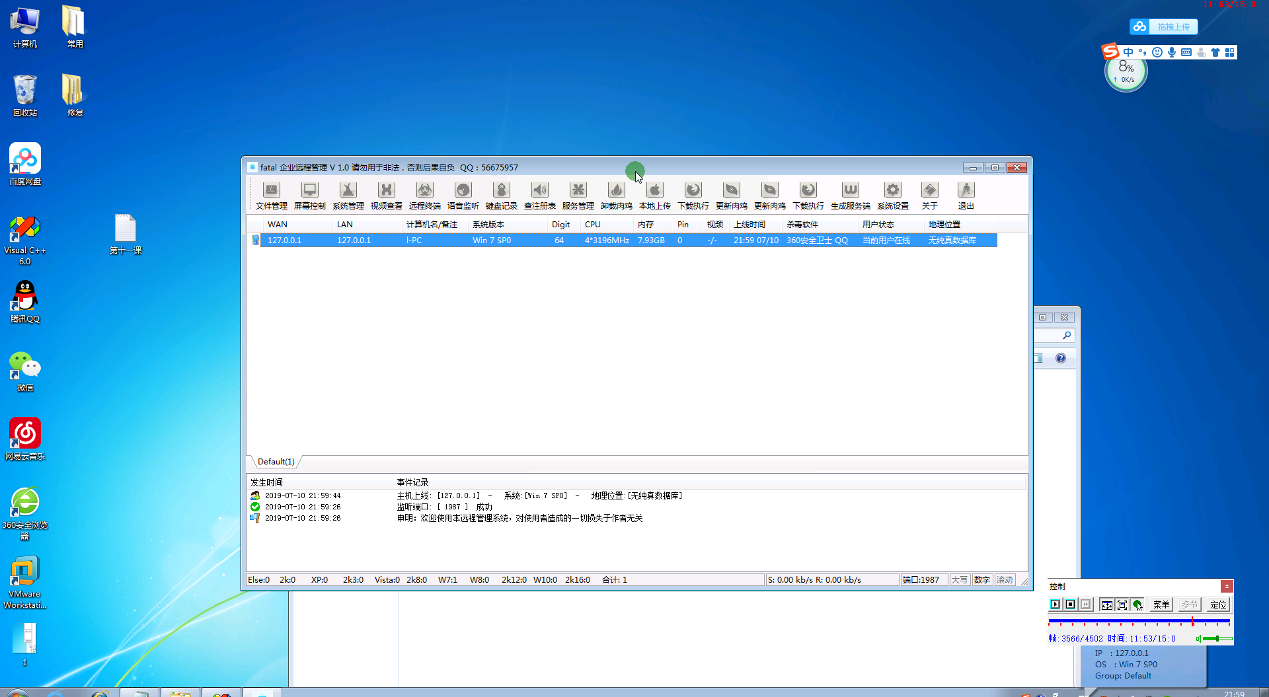Open the 腾讯QQ desktop shortcut
This screenshot has width=1269, height=697.
point(25,302)
